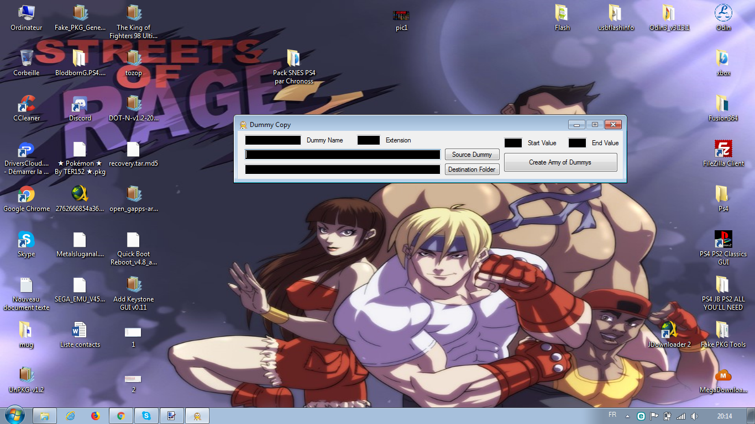Focus the End Value input field
Image resolution: width=755 pixels, height=424 pixels.
pyautogui.click(x=577, y=143)
